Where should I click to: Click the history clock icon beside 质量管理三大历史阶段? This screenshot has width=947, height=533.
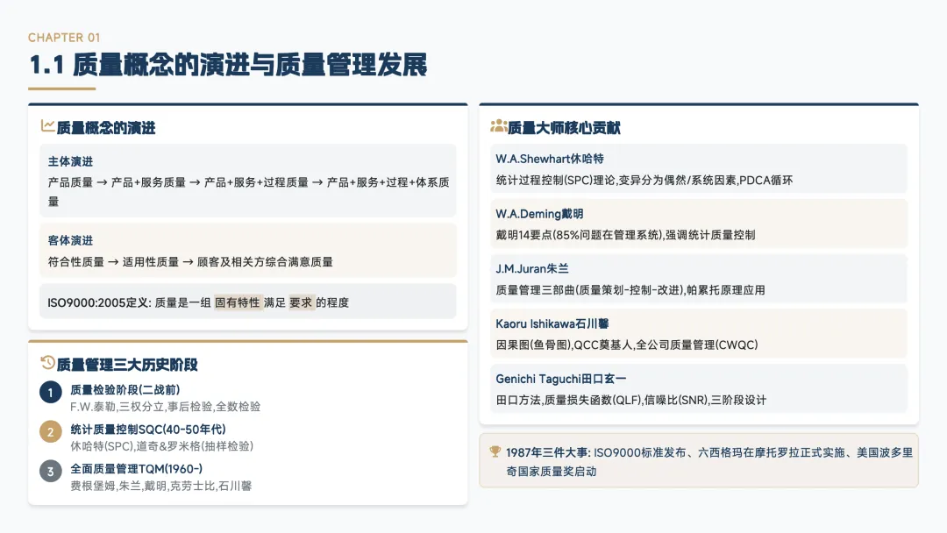pos(47,363)
